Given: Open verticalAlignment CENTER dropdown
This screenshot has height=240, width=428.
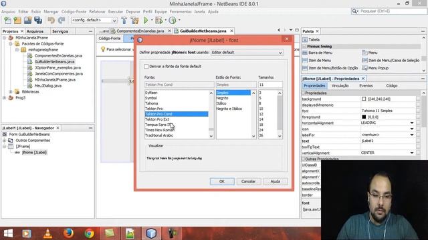Looking at the screenshot, I should (x=412, y=153).
